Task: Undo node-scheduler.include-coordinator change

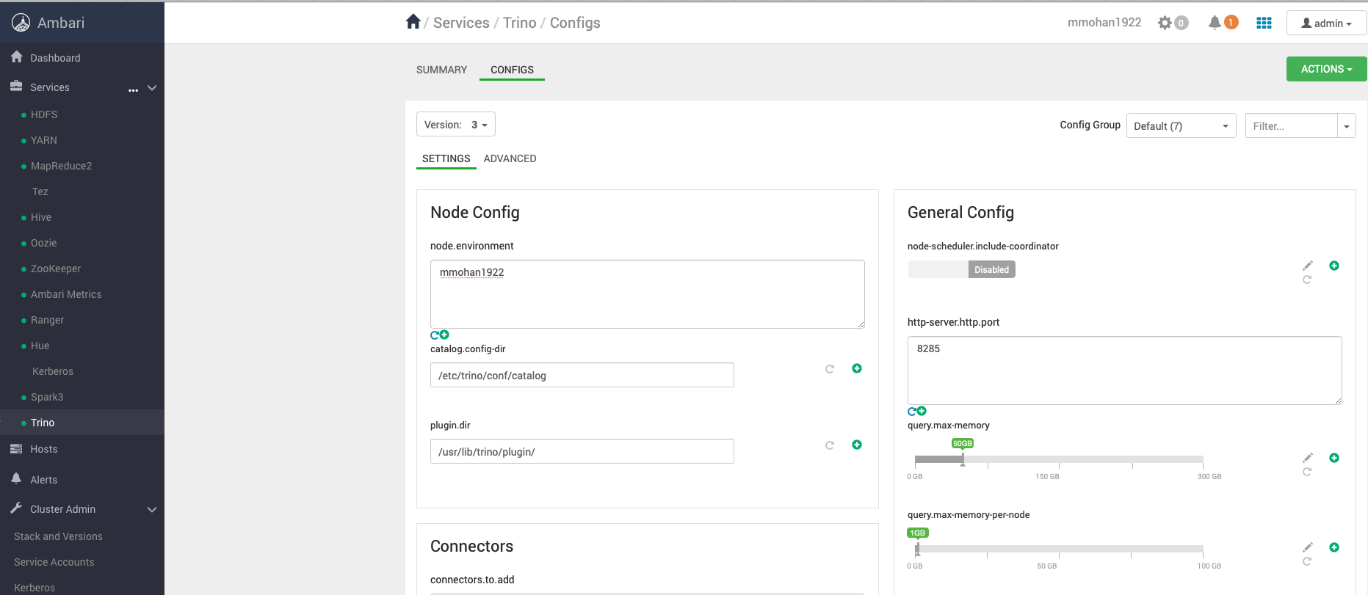Action: click(x=1307, y=280)
